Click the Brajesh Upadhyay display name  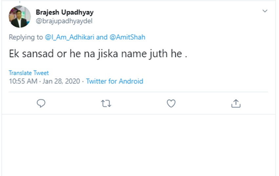(64, 12)
